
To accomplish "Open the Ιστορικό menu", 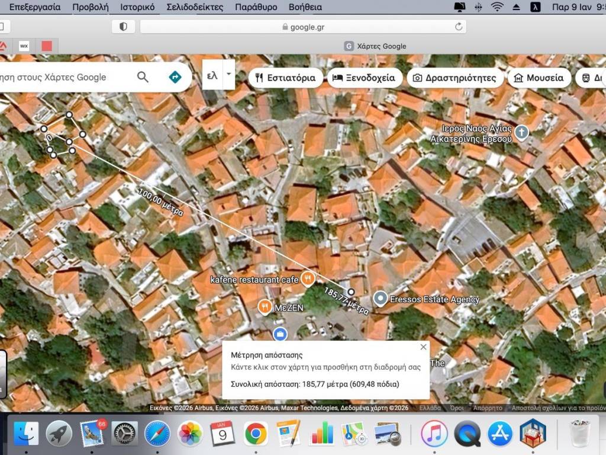I will (137, 7).
